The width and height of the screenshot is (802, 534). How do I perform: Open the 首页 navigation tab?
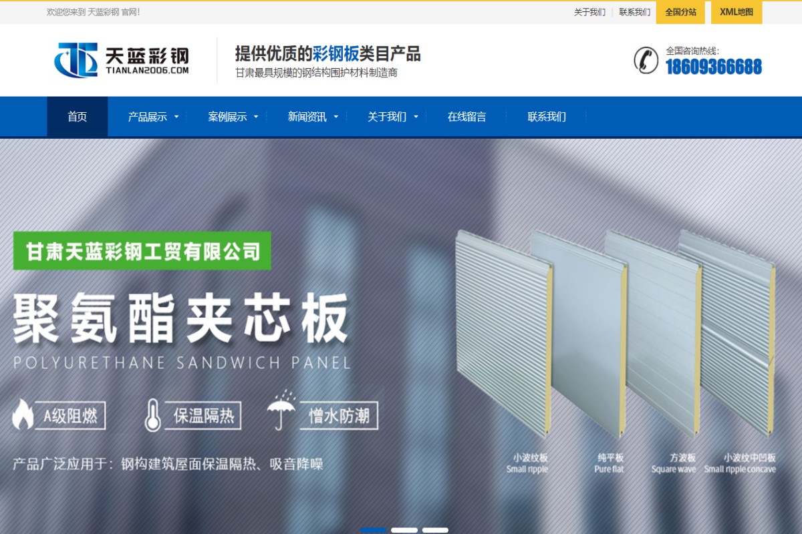coord(78,117)
